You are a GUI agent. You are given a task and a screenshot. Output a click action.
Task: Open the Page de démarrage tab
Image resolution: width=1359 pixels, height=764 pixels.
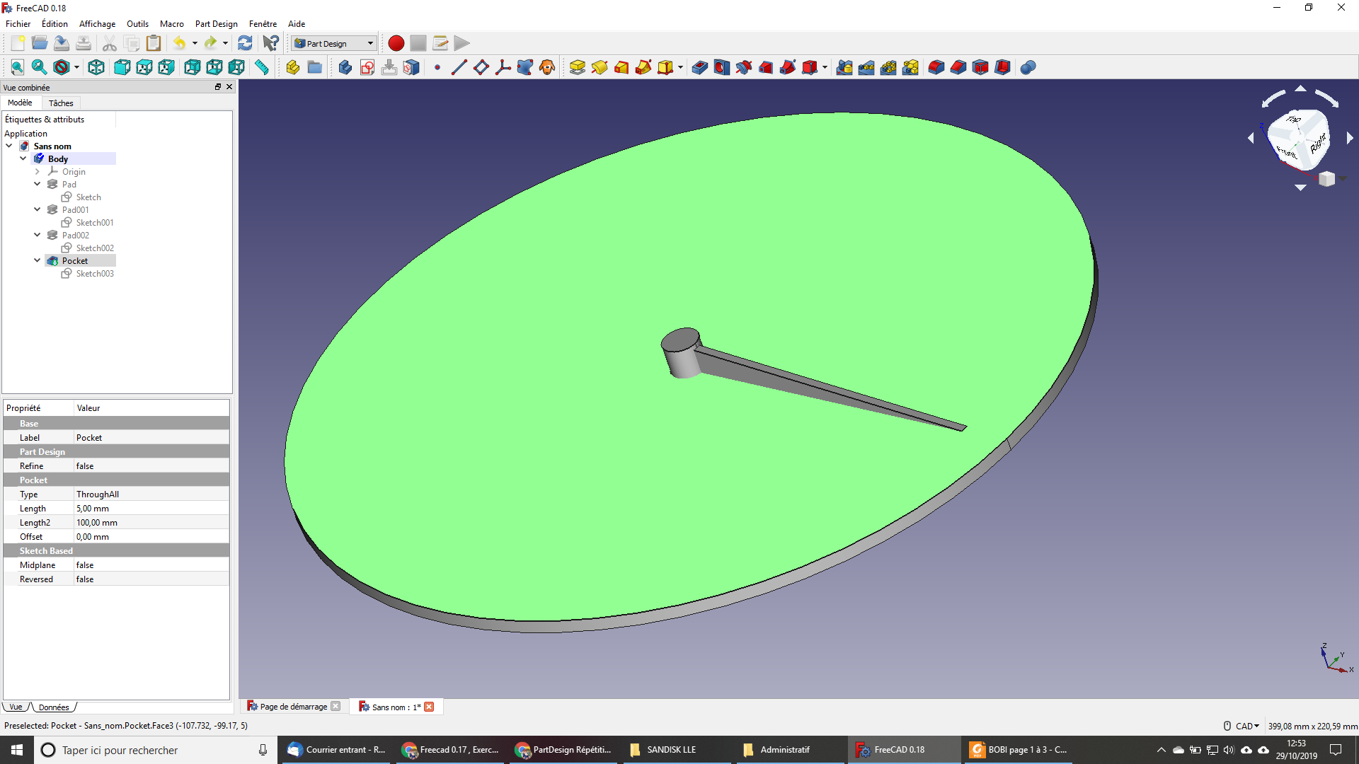point(292,707)
